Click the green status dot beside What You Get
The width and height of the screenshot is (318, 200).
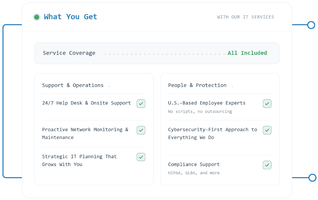(37, 17)
